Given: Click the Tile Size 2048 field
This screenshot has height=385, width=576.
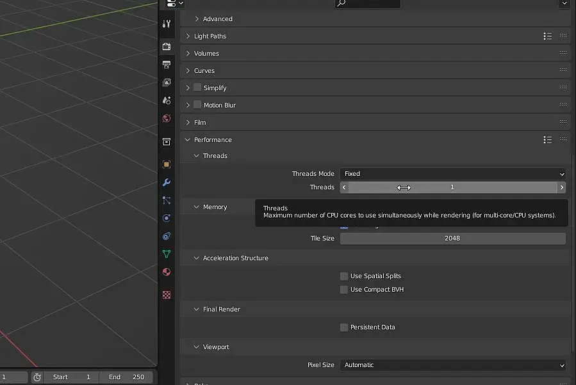Looking at the screenshot, I should coord(452,239).
